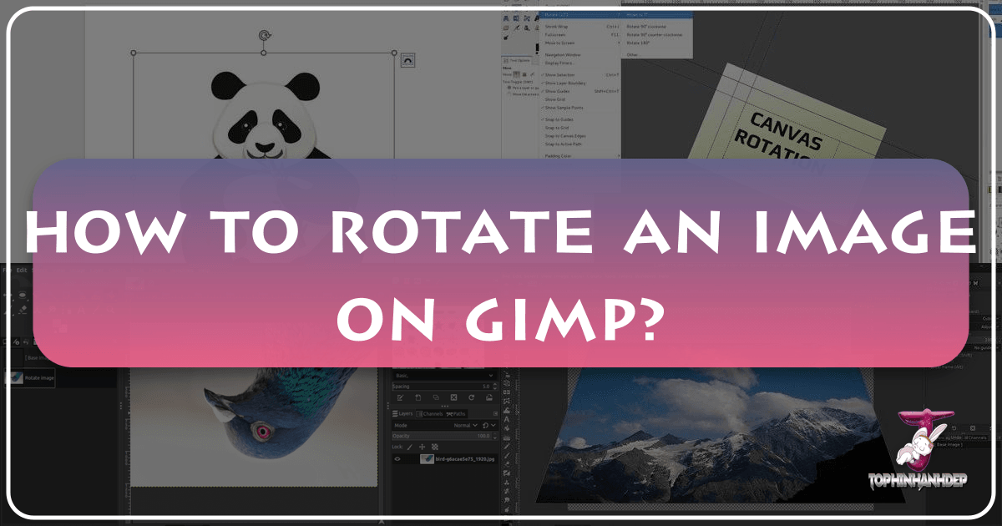Image resolution: width=1002 pixels, height=526 pixels.
Task: Open the Edit menu
Action: click(21, 271)
